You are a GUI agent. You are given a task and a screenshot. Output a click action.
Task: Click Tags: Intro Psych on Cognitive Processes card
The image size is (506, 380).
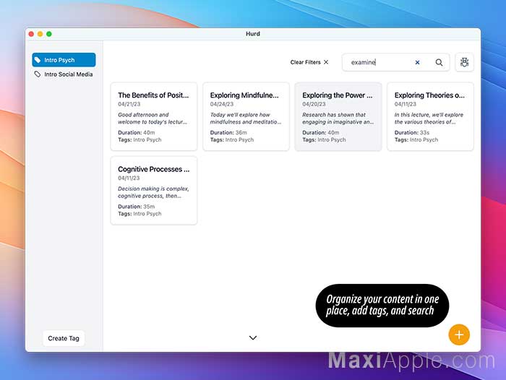click(140, 214)
